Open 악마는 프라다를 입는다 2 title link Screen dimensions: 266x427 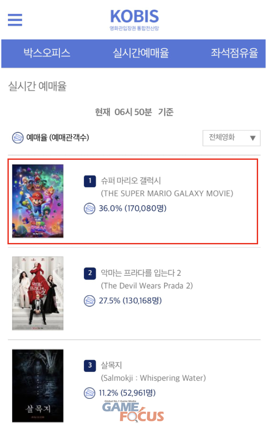pos(141,273)
